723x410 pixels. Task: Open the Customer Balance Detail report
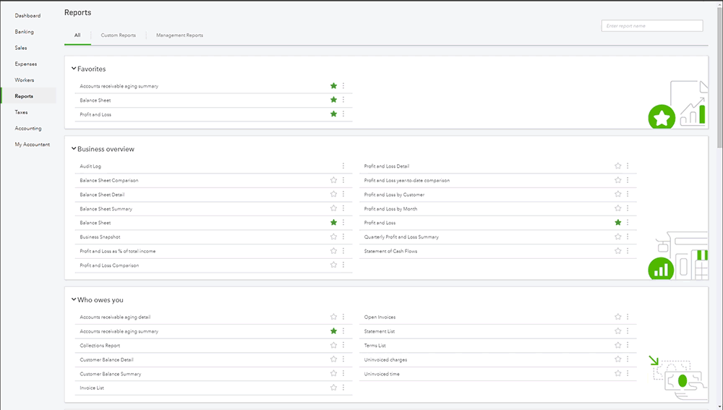coord(106,359)
